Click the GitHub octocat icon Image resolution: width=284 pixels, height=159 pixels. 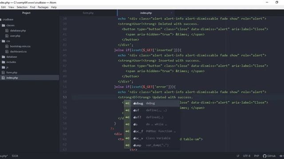264,156
